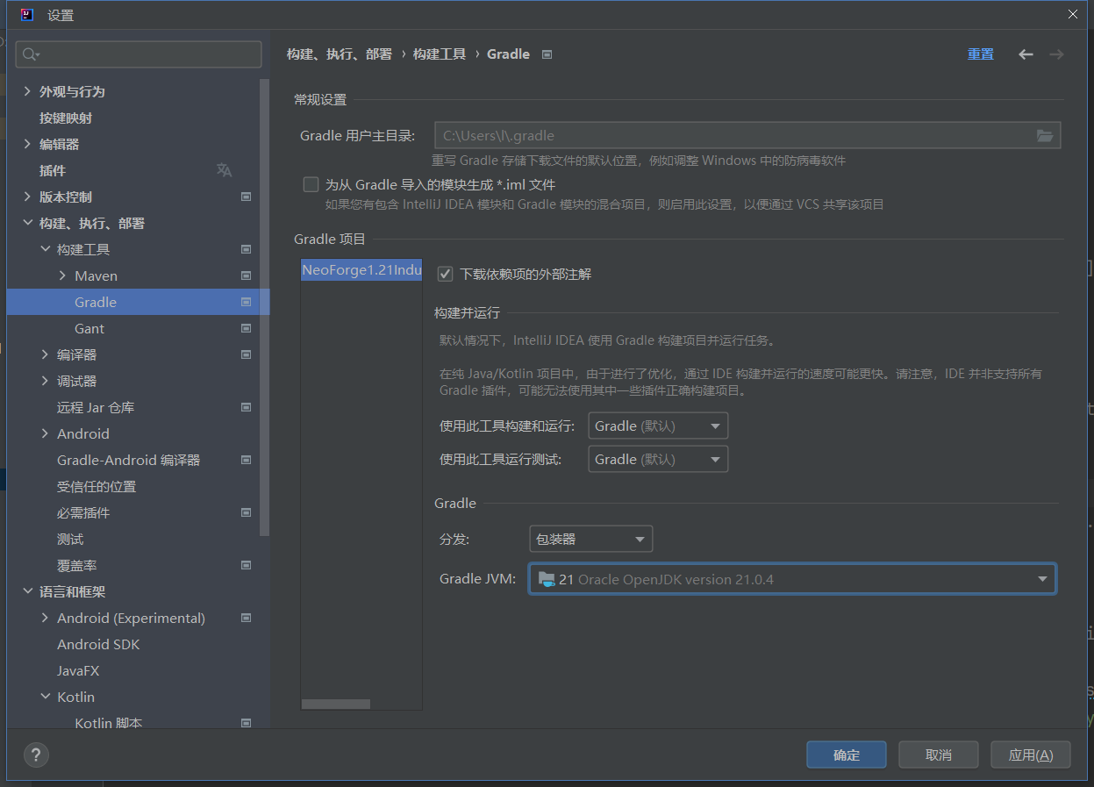This screenshot has height=787, width=1094.
Task: Click the forward navigation arrow
Action: (1056, 54)
